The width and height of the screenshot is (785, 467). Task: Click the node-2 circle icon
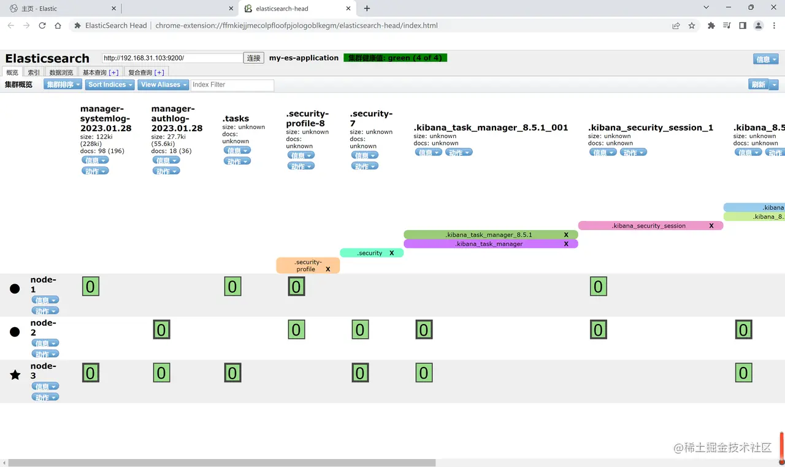pos(15,332)
